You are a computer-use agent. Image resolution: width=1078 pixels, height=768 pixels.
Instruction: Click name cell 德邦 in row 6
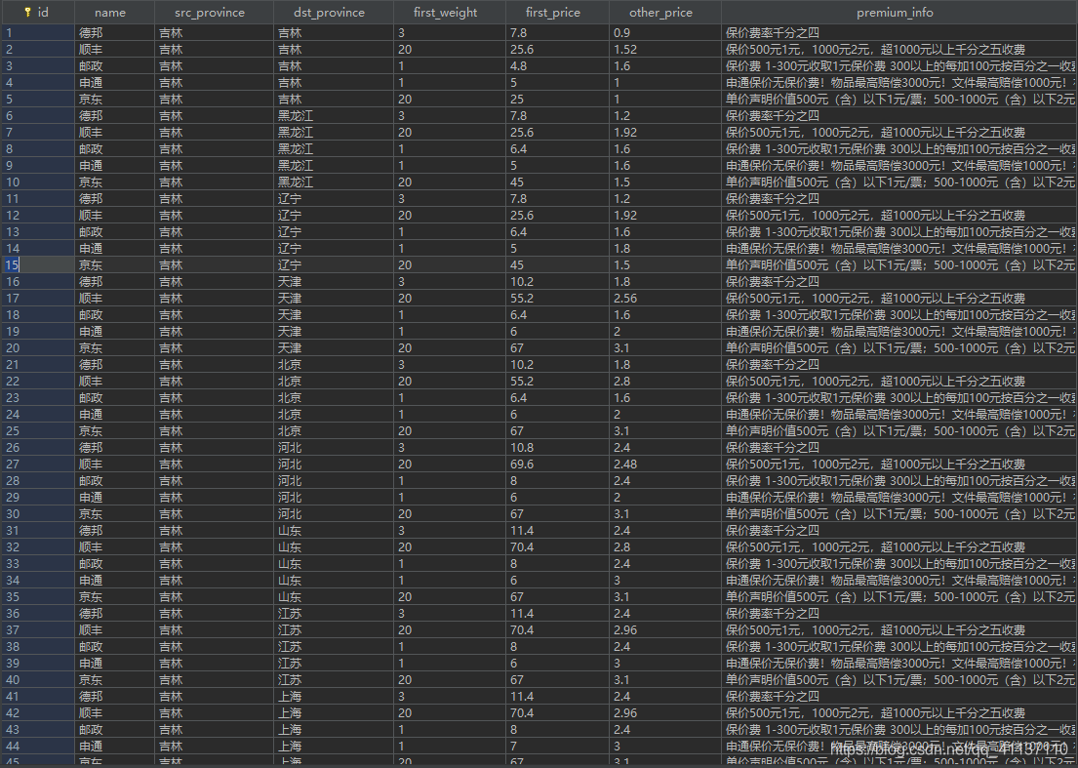pos(115,115)
